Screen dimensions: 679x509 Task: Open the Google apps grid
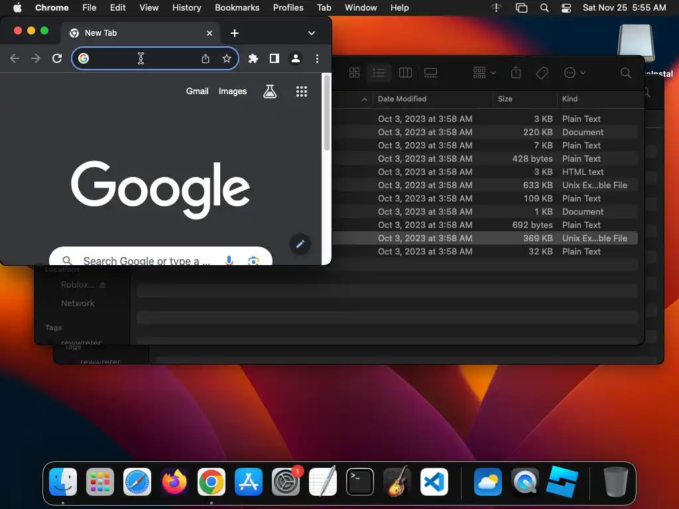302,91
